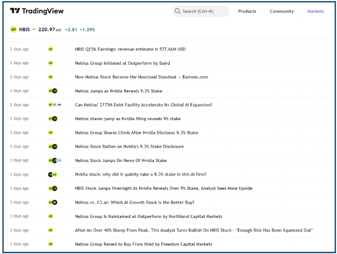The image size is (337, 254).
Task: Open NBIS Q2'26 Earnings revenue estimate headline
Action: pos(130,49)
